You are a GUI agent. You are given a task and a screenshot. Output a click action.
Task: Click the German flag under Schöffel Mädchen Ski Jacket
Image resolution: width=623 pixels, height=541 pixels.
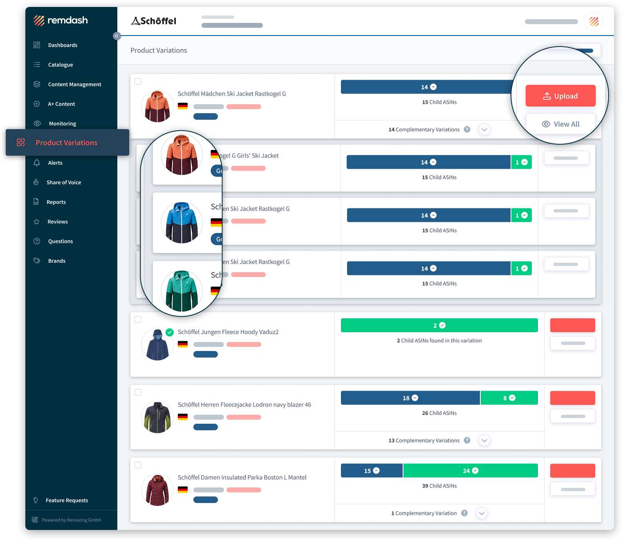183,106
